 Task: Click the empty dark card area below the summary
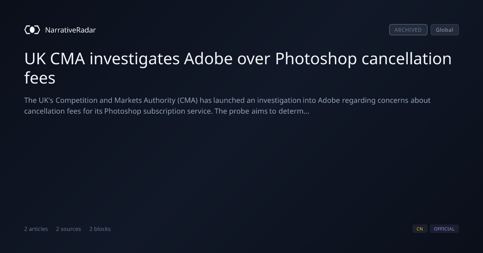[242, 169]
